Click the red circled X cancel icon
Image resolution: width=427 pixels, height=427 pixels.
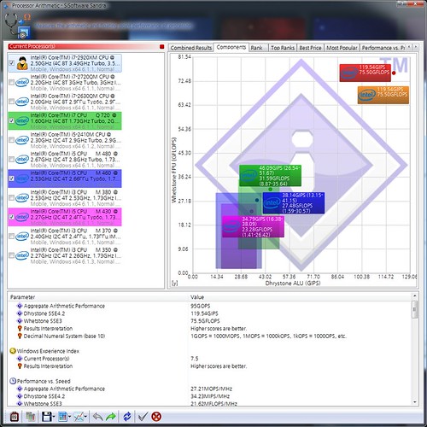156,417
